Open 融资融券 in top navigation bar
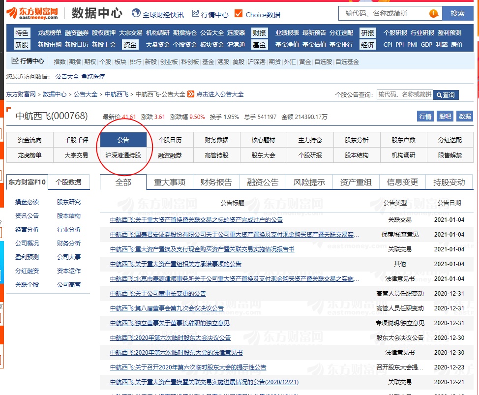 tap(77, 32)
